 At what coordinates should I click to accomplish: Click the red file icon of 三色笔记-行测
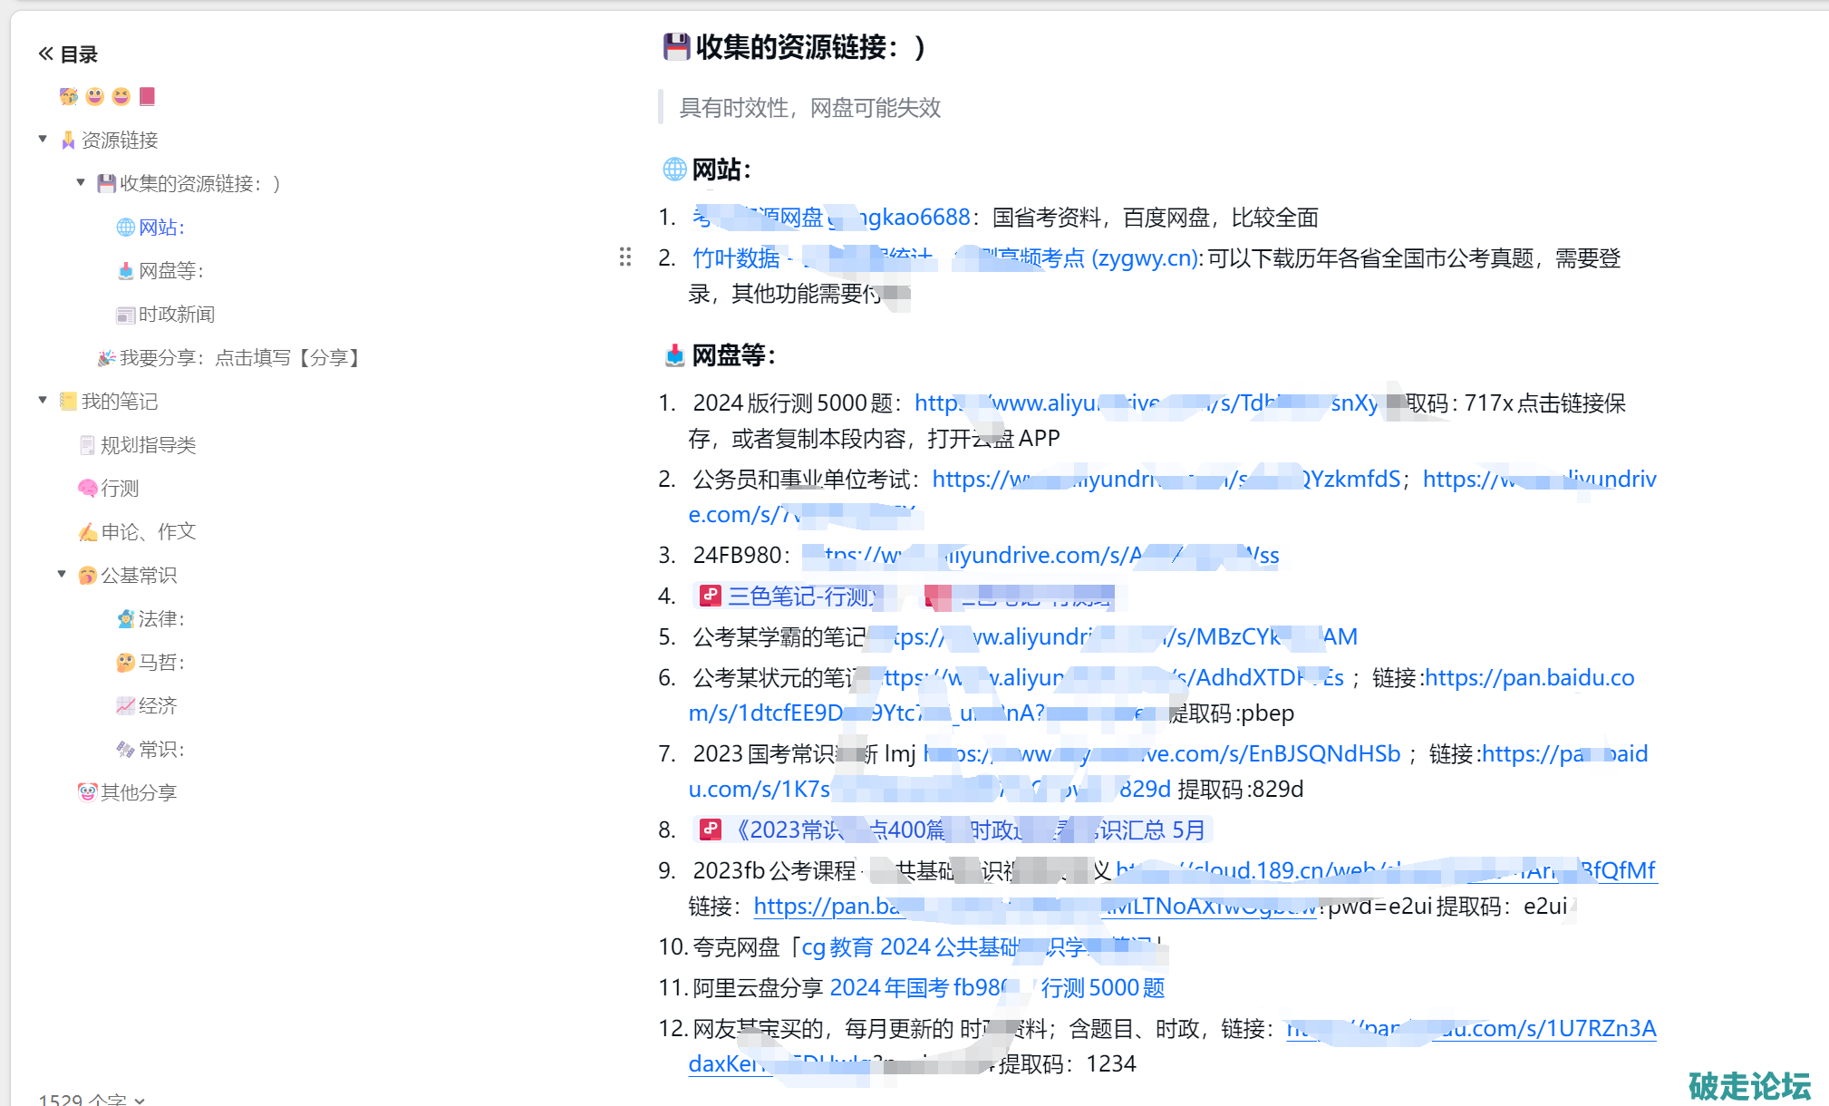(x=711, y=596)
